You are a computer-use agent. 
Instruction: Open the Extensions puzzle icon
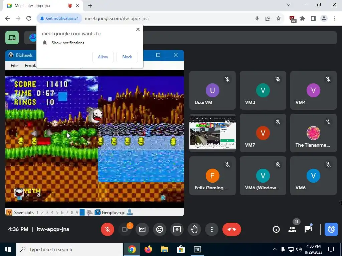pos(303,19)
